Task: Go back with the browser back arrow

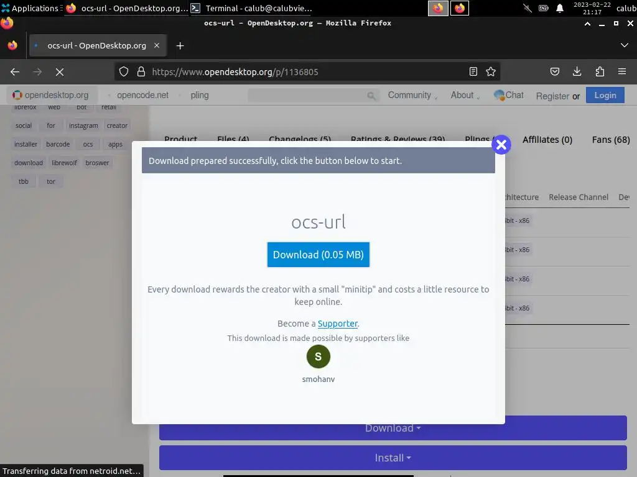Action: [15, 72]
